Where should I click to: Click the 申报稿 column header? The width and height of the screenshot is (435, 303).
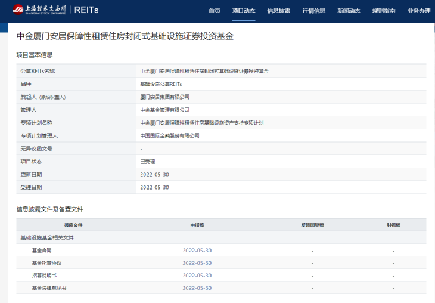pos(197,225)
